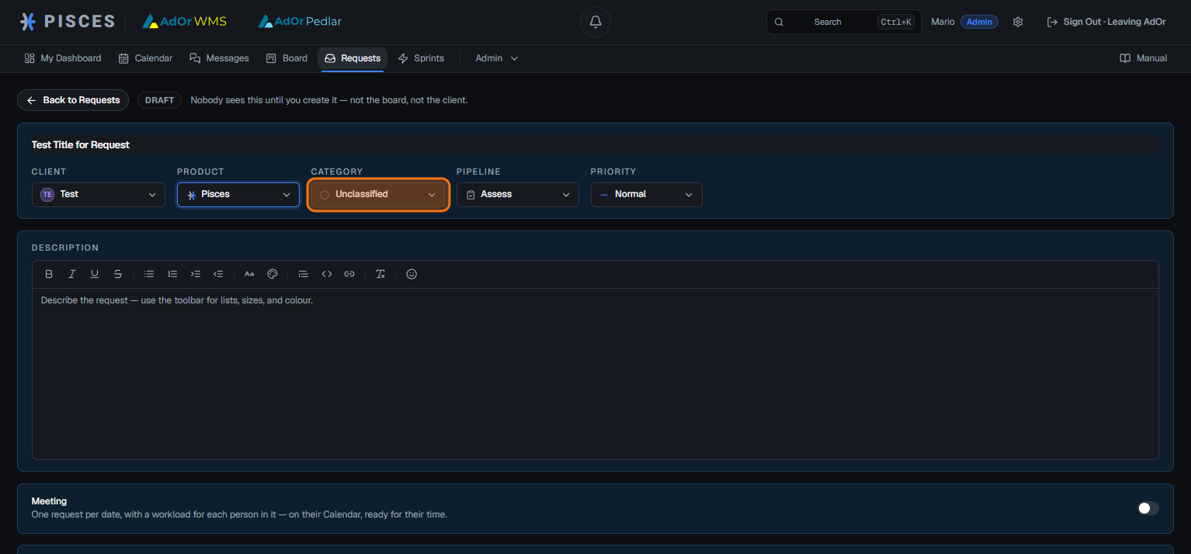Open the Product dropdown showing Pisces
Image resolution: width=1191 pixels, height=554 pixels.
point(238,195)
